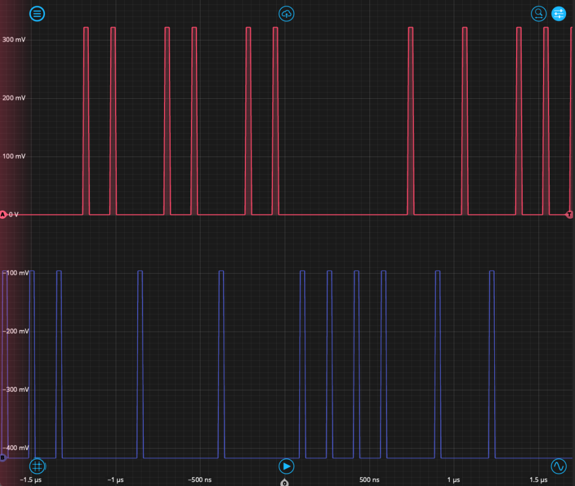Screen dimensions: 575x486
Task: Select the channel A zero marker
Action: coord(3,215)
